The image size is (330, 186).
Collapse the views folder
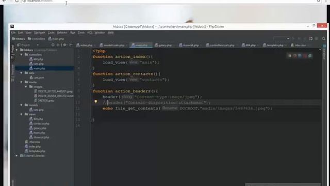21,114
